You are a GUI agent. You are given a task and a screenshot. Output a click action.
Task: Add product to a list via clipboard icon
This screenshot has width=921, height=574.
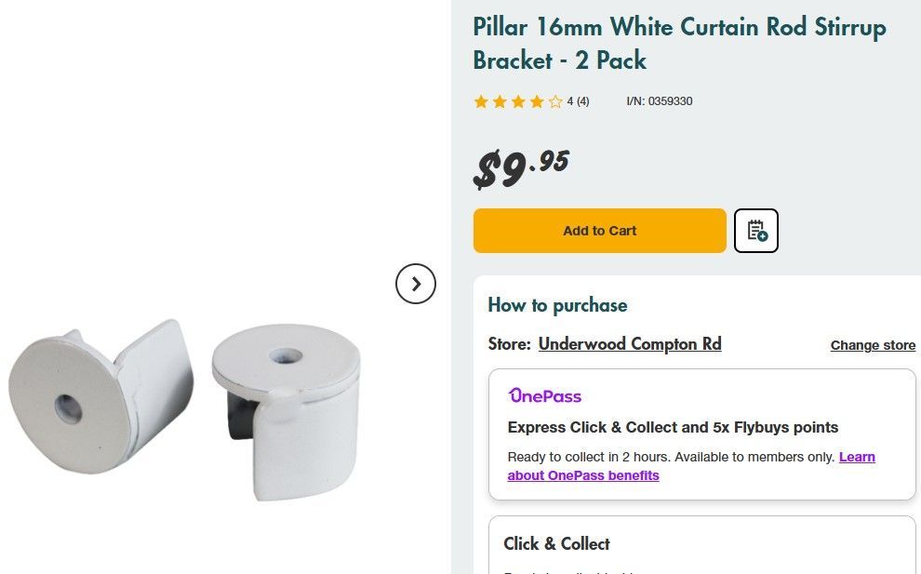755,231
